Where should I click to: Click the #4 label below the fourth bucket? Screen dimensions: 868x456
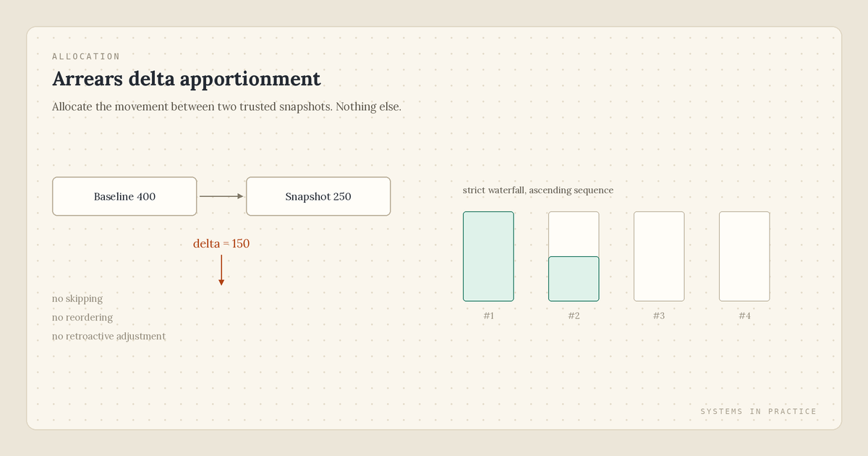(744, 316)
